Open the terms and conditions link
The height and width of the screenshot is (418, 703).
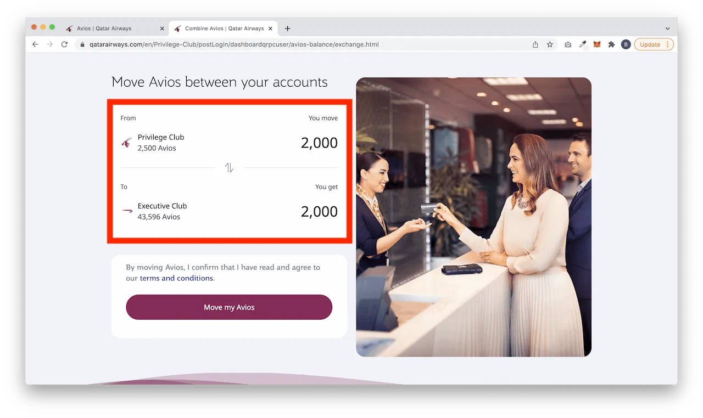176,278
